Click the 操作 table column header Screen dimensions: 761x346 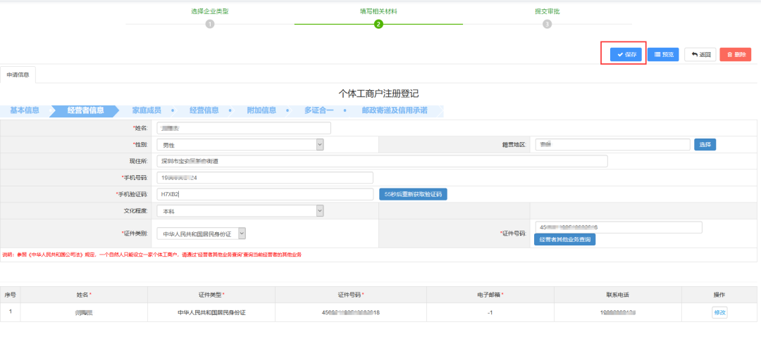pos(719,295)
